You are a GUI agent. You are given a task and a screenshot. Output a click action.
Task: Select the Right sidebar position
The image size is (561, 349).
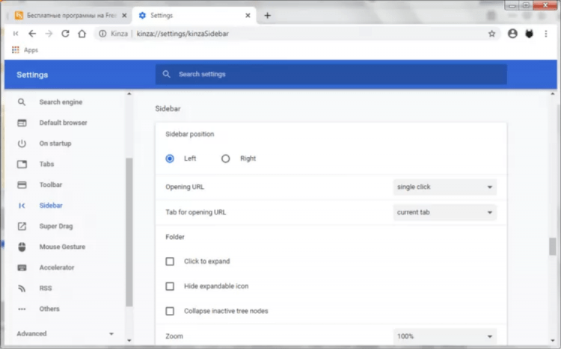coord(226,158)
